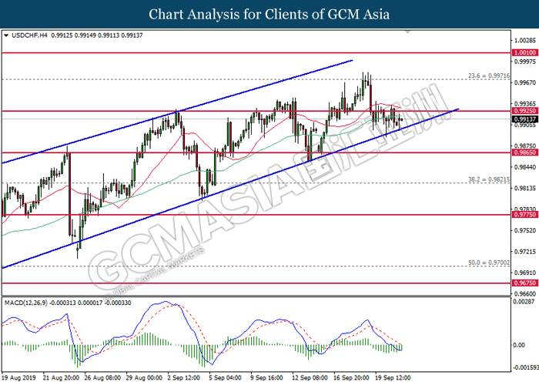This screenshot has height=385, width=539.
Task: Click the 0.99250 red price label
Action: [x=525, y=111]
